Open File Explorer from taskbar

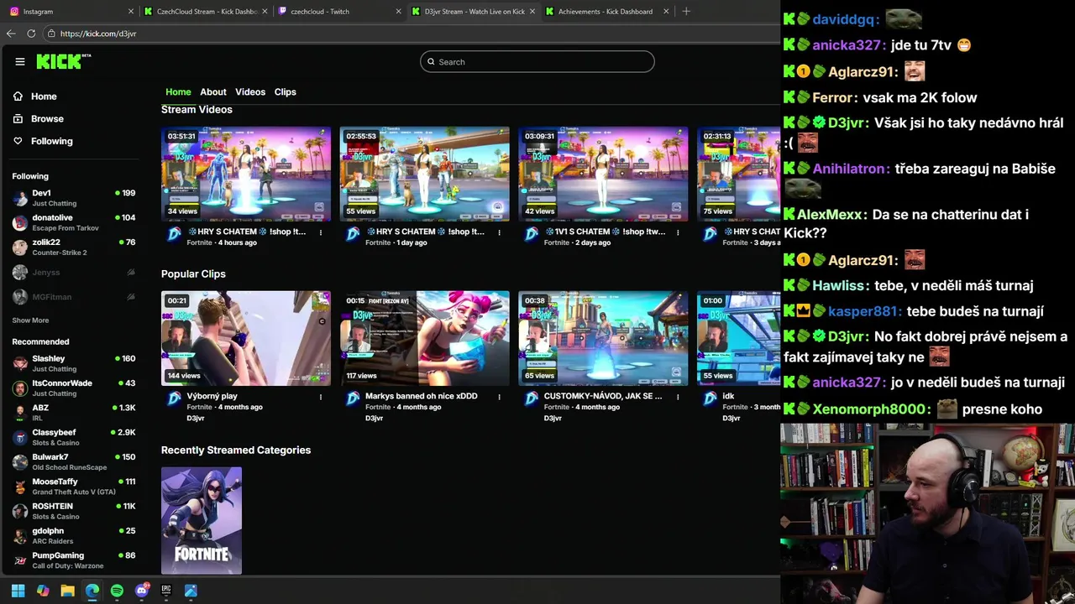coord(67,591)
